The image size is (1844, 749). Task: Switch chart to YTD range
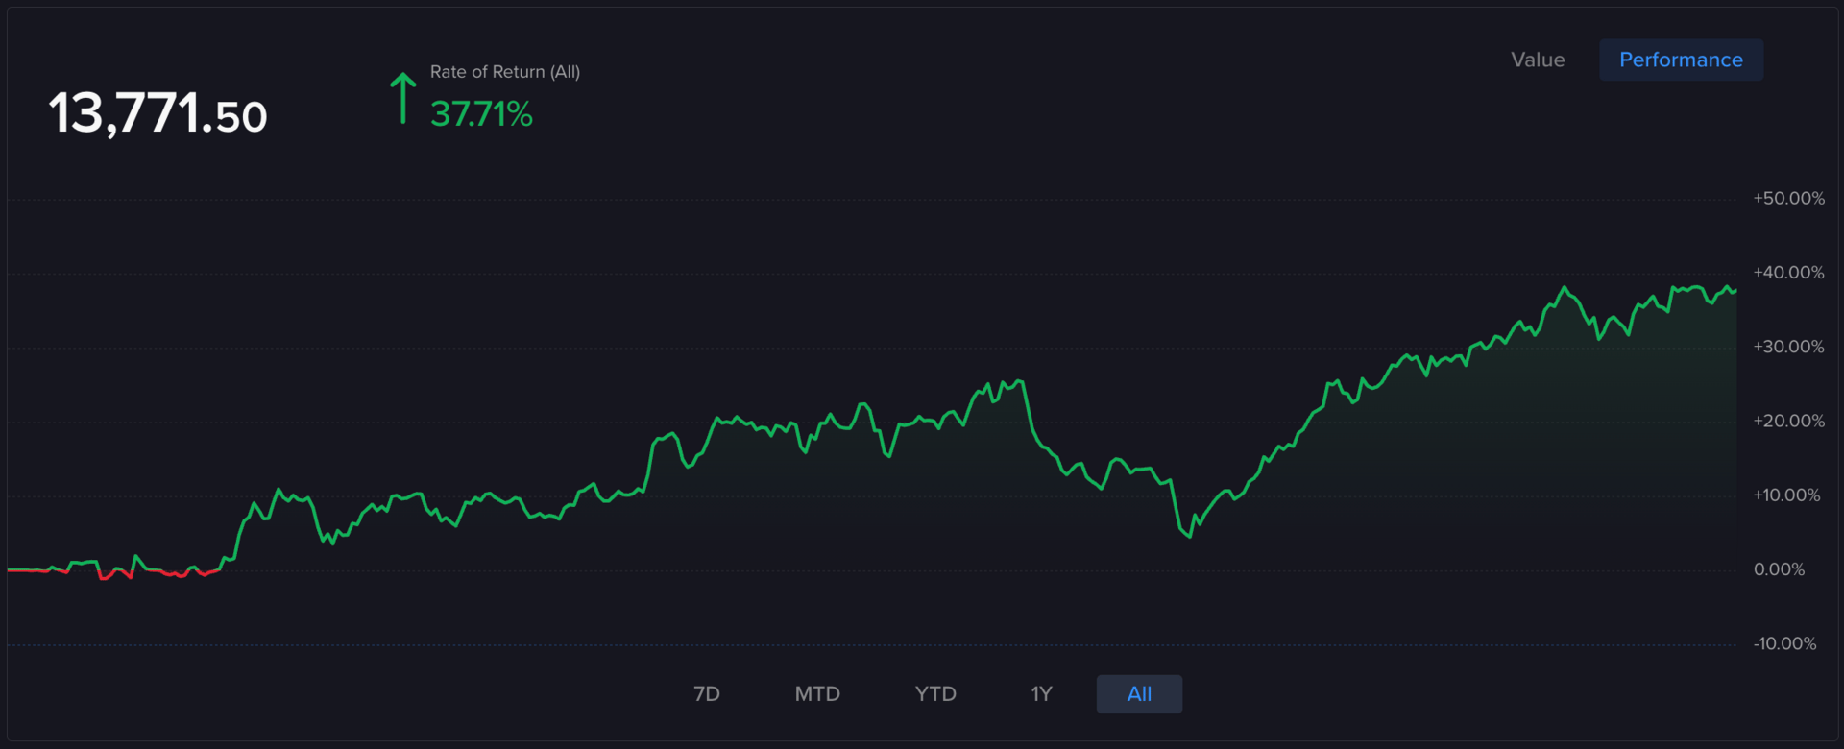click(x=935, y=693)
